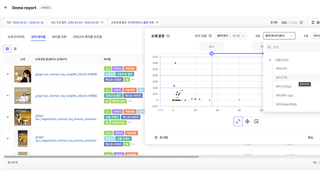Expand the seolgift6 creative row

click(x=7, y=74)
